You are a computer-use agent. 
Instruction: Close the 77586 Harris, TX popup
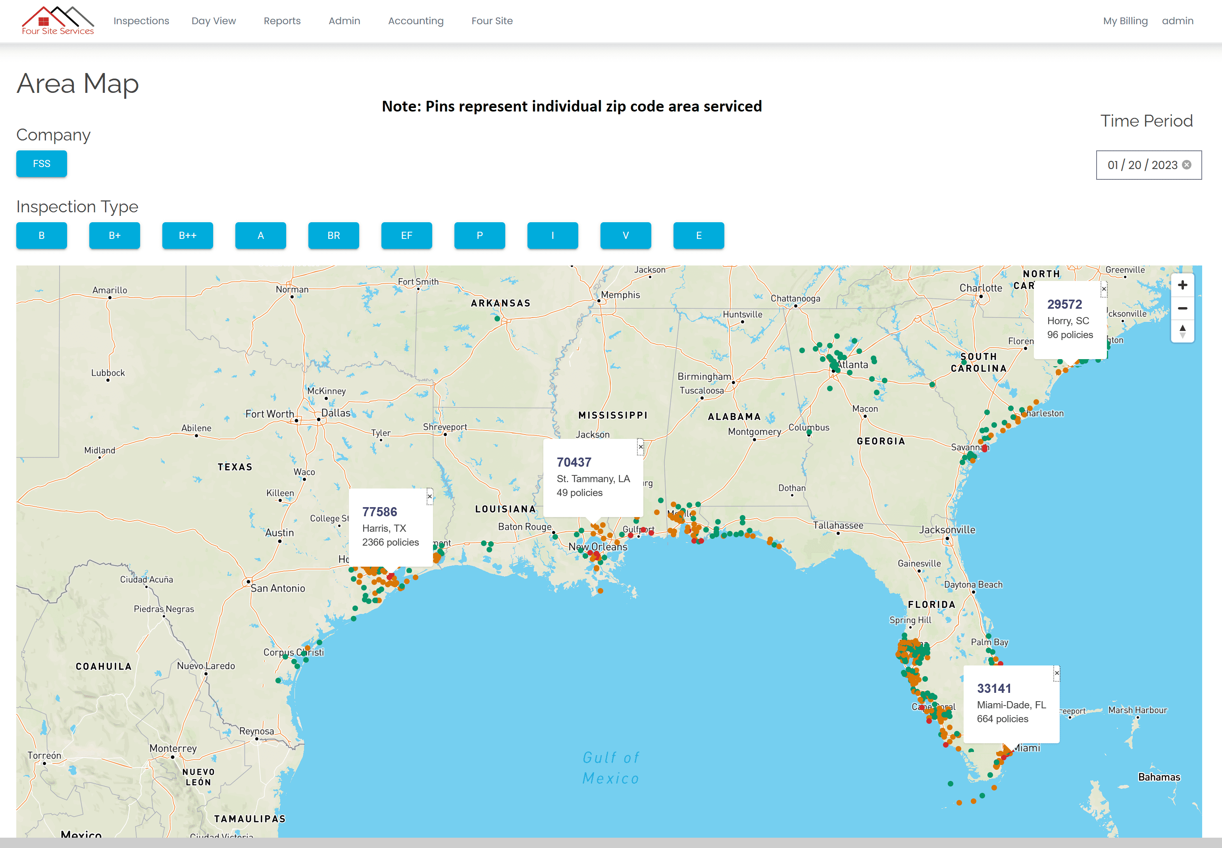(429, 496)
